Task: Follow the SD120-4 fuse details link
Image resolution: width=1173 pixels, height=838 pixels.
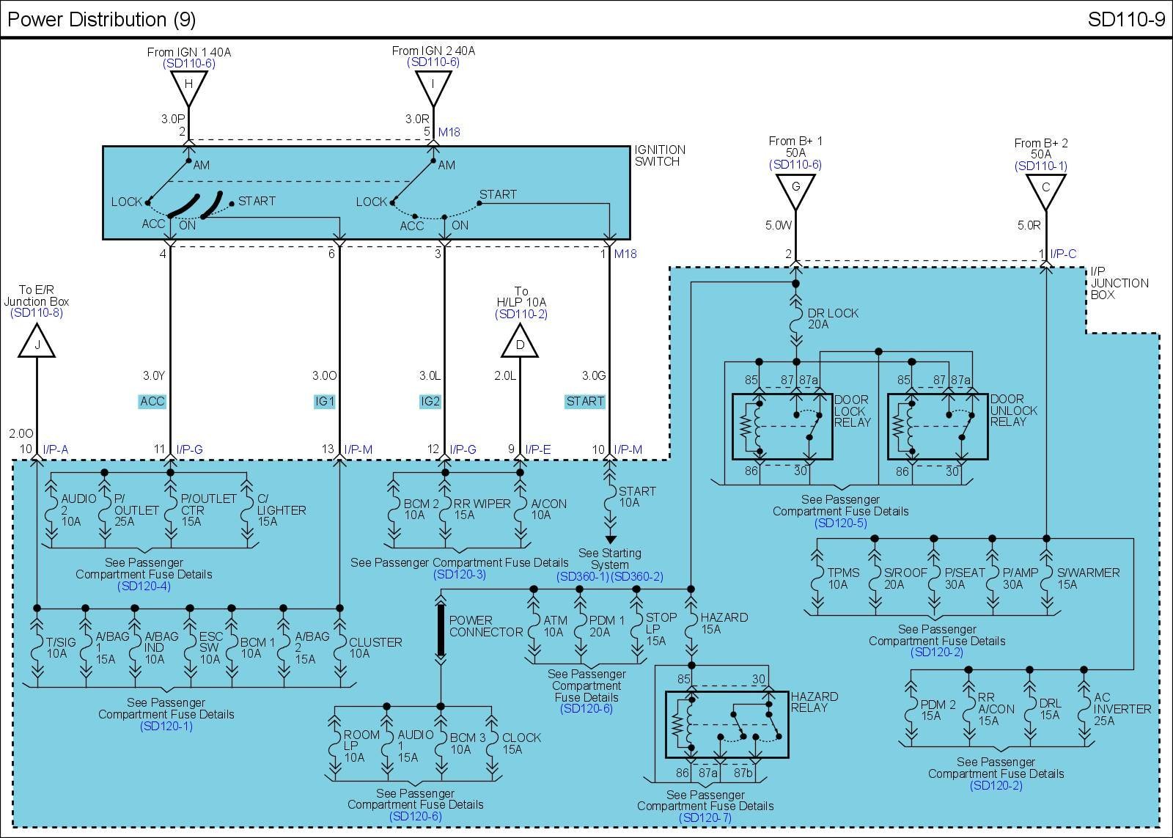Action: (144, 587)
